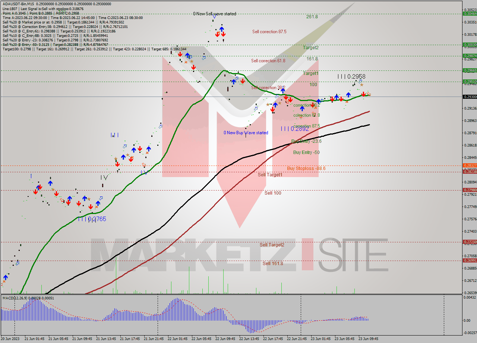Click the green Target1 label
This screenshot has height=343, width=477.
(x=311, y=74)
